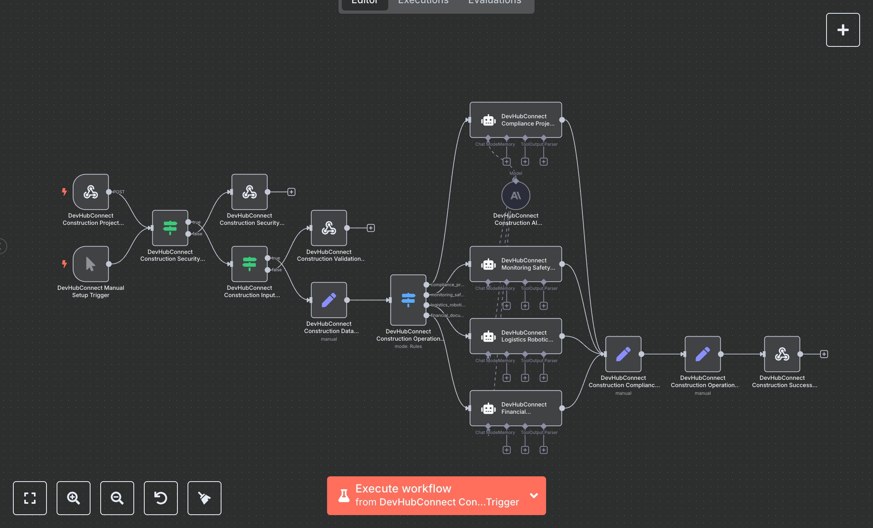This screenshot has height=528, width=873.
Task: Click the reset zoom arrow icon
Action: (161, 498)
